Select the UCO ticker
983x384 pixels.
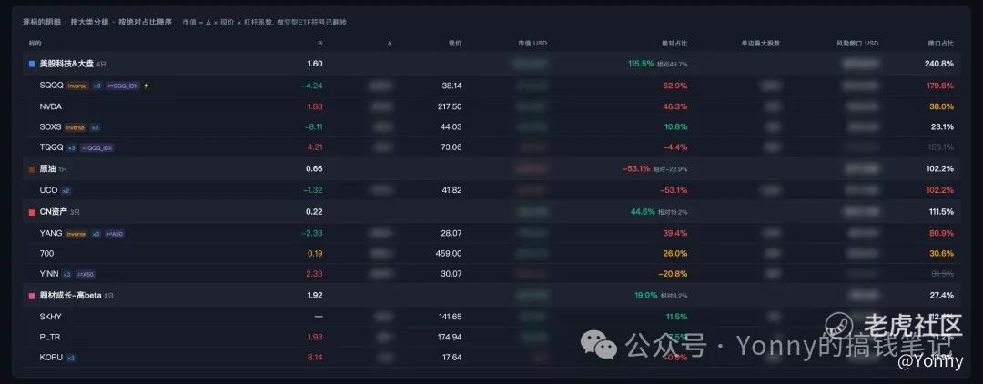[x=48, y=190]
